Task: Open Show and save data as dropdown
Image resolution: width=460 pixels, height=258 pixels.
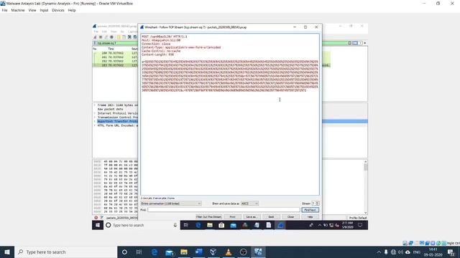Action: 249,204
